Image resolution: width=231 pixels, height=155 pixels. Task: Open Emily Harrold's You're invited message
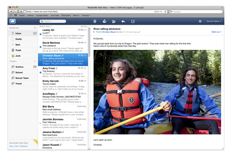tap(63, 85)
